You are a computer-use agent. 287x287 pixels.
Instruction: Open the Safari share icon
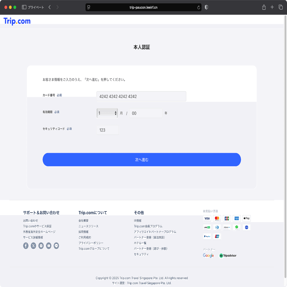pyautogui.click(x=264, y=7)
